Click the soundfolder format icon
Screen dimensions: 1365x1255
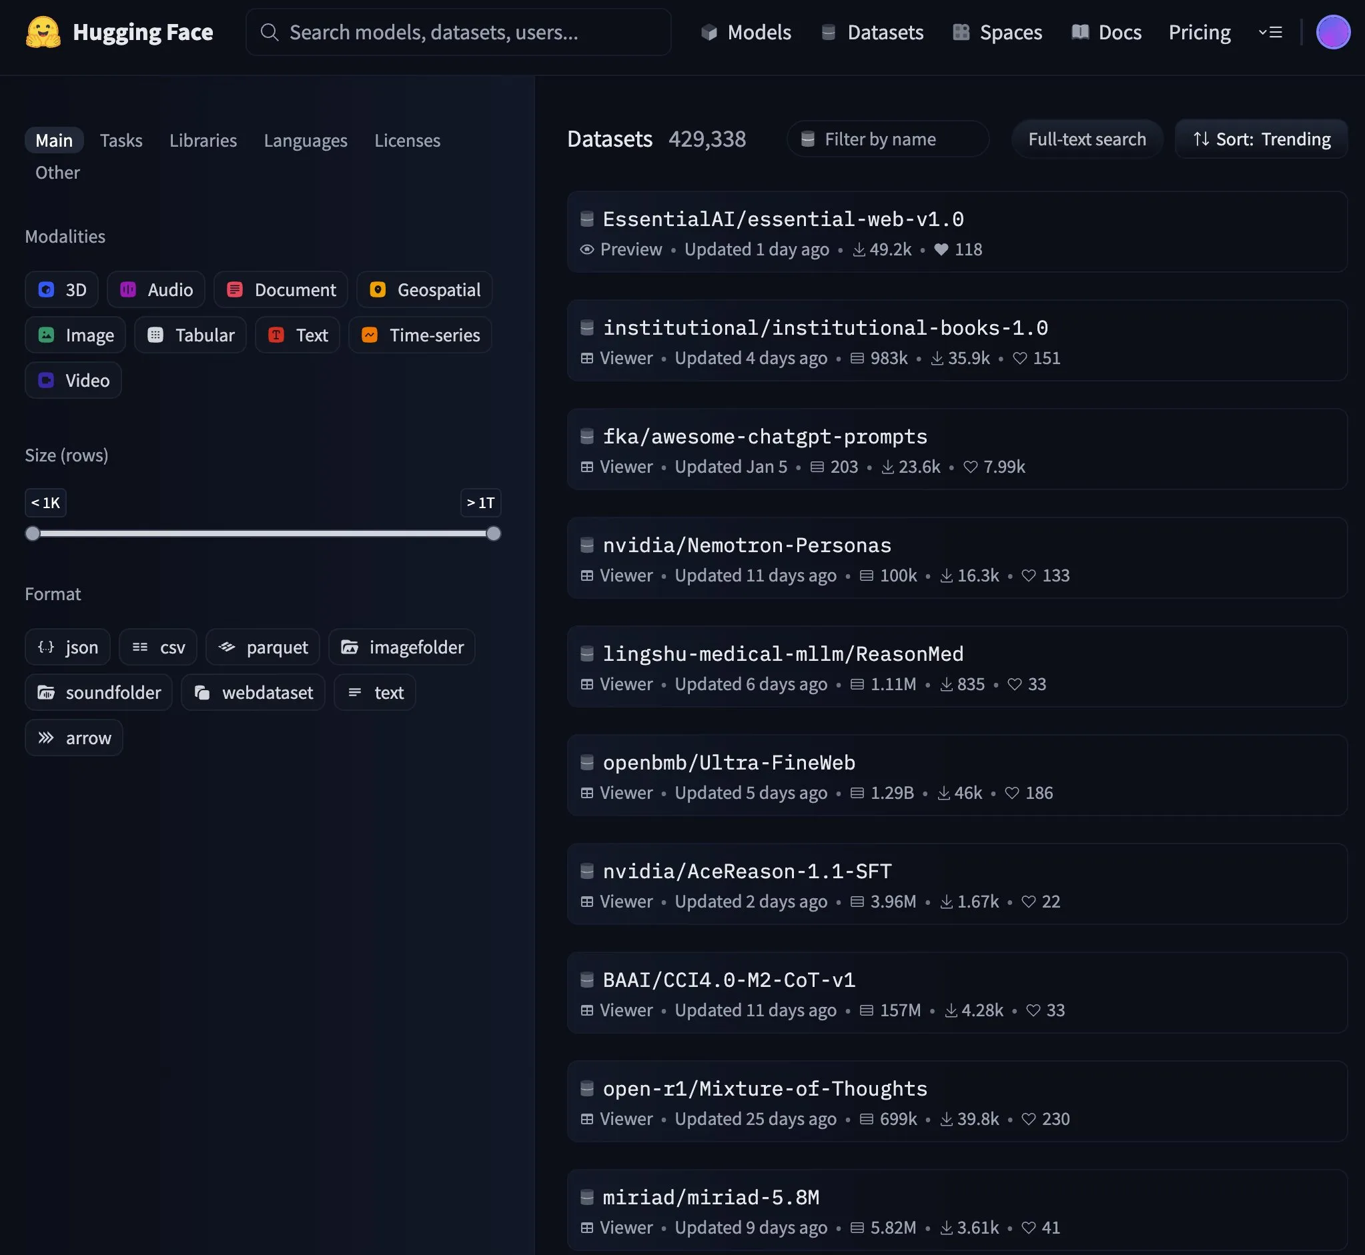point(46,692)
